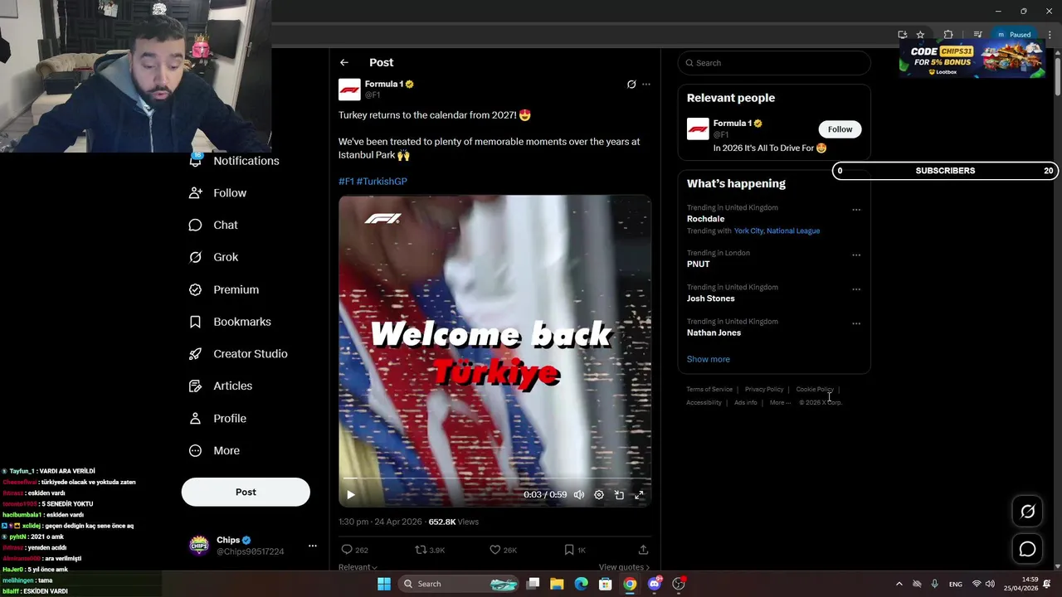Screen dimensions: 1062x597
Task: Click the Articles icon in the sidebar
Action: tap(196, 386)
